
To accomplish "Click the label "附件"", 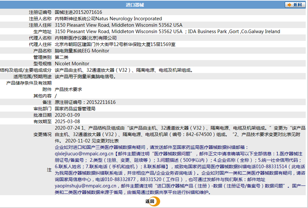I will point(47,90).
